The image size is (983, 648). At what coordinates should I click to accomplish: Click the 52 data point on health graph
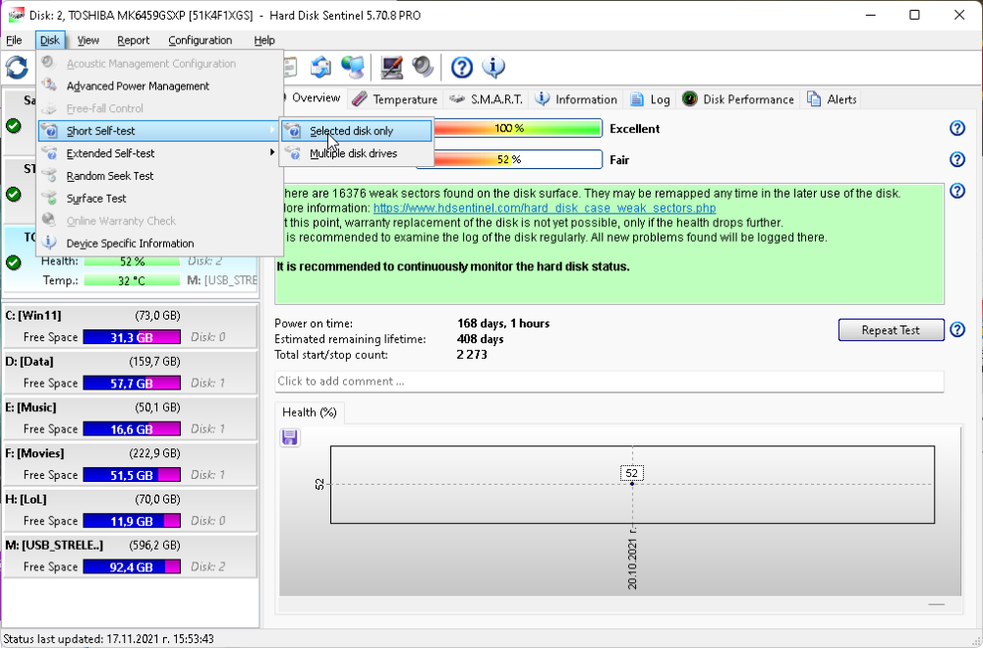[632, 484]
